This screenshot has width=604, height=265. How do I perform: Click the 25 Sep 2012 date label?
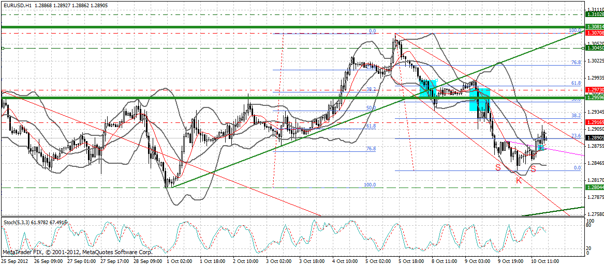pyautogui.click(x=14, y=261)
